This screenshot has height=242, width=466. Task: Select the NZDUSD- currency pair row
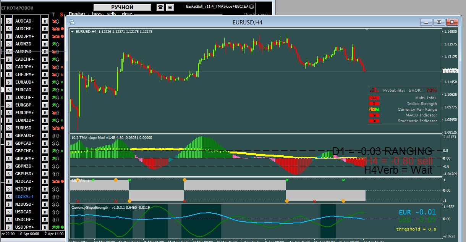pos(24,204)
